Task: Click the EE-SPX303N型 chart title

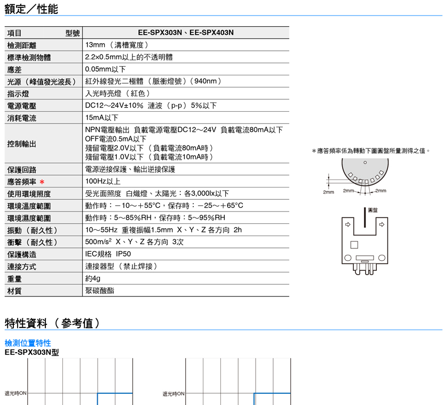Action: click(x=31, y=353)
